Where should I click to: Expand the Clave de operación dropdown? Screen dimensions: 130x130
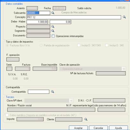124,69
